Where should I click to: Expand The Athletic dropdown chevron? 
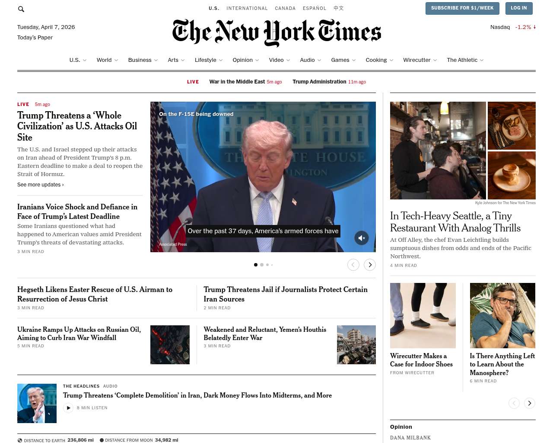click(482, 60)
